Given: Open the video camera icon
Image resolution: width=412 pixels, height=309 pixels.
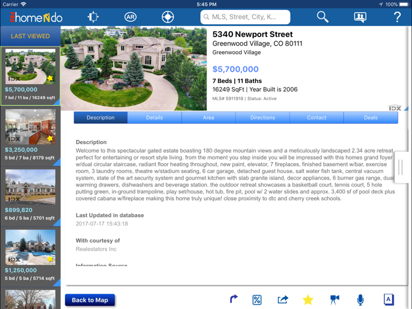Looking at the screenshot, I should [x=334, y=300].
